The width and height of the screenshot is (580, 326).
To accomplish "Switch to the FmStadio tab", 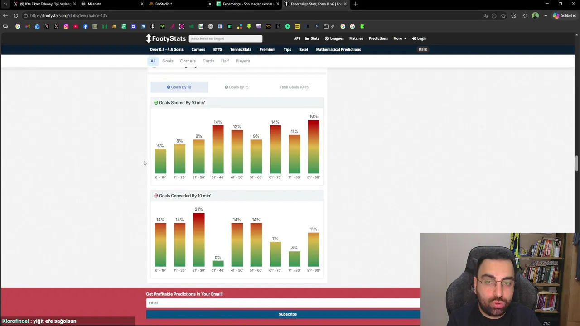I will point(179,4).
